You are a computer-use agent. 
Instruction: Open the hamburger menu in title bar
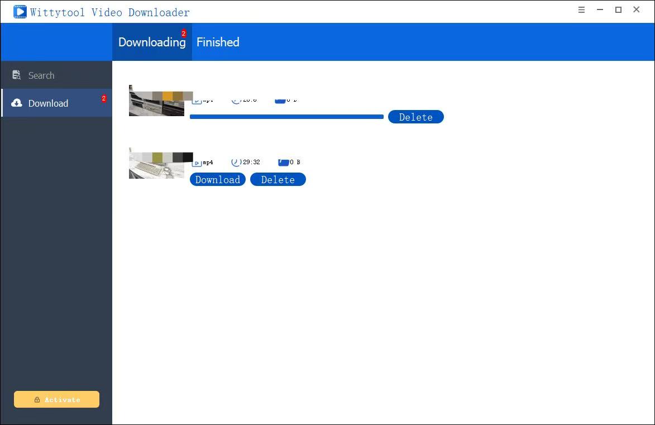(581, 10)
